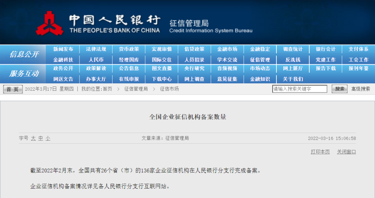Open the 人民币 menu item
This screenshot has height=198, width=375.
tap(96, 60)
